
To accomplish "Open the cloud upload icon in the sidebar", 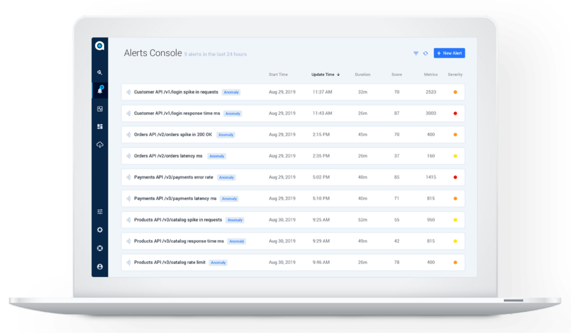I will coord(100,145).
